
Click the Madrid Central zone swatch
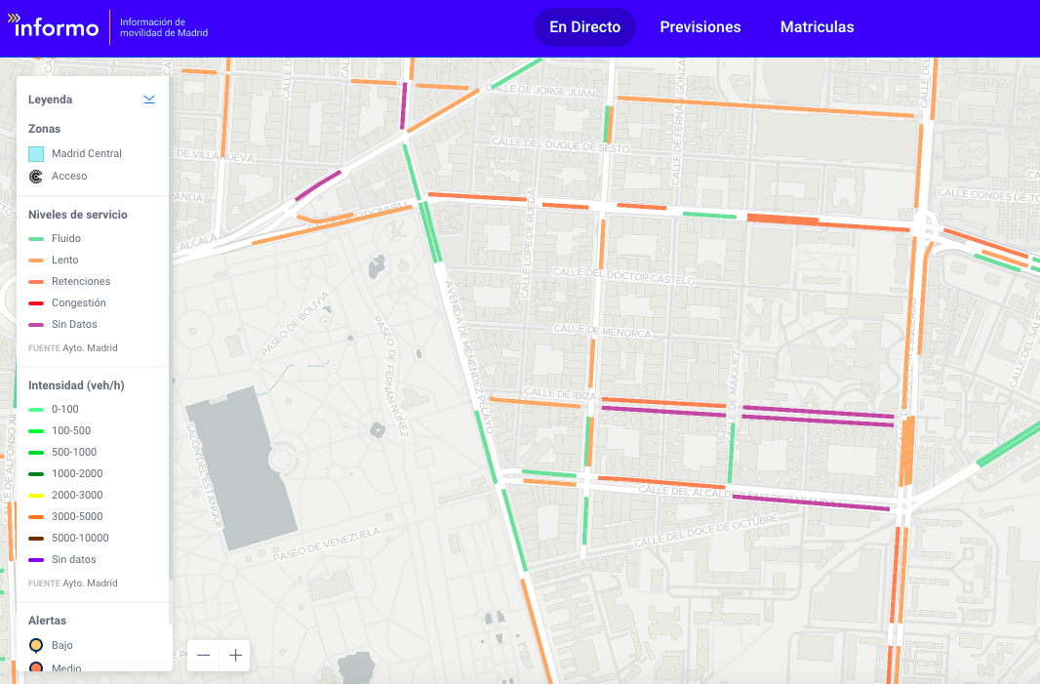tap(36, 153)
